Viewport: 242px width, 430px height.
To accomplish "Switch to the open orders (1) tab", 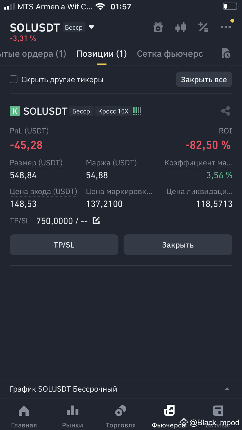I will click(x=33, y=54).
